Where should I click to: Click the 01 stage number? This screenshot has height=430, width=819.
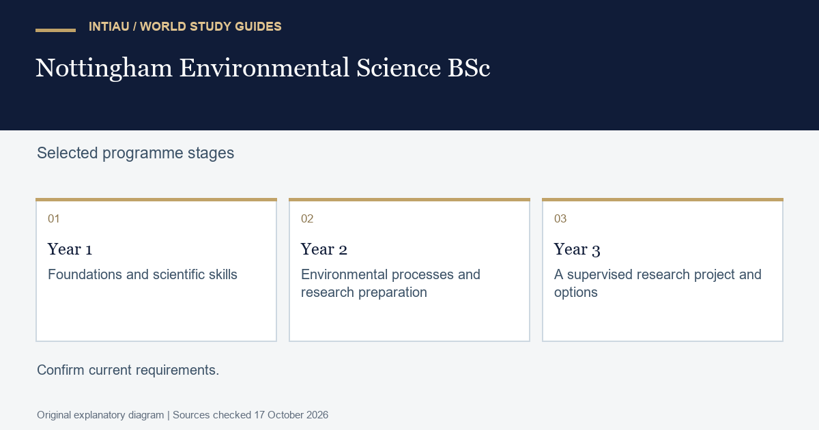click(54, 219)
